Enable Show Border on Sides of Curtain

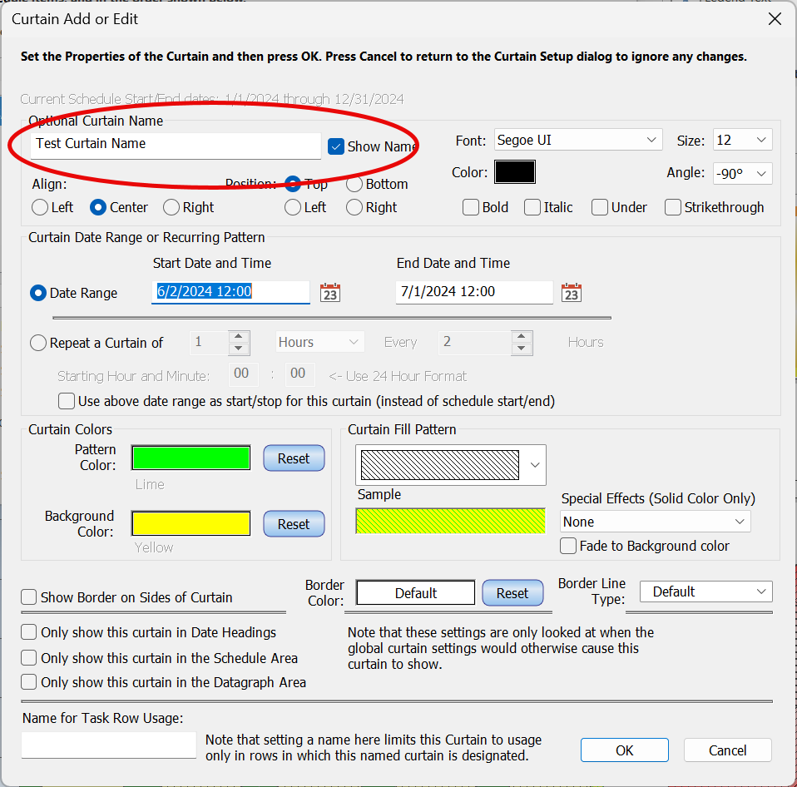[x=28, y=596]
